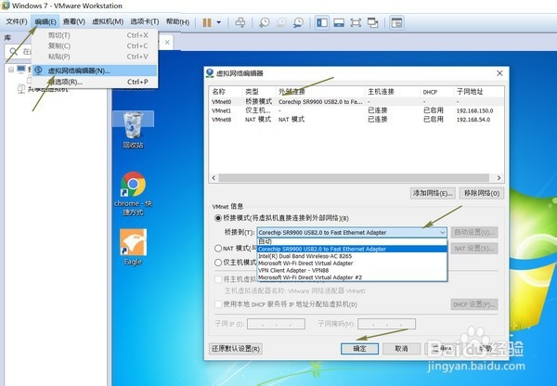Screen dimensions: 557x386
Task: Open the 查看(V) menu
Action: coord(74,22)
